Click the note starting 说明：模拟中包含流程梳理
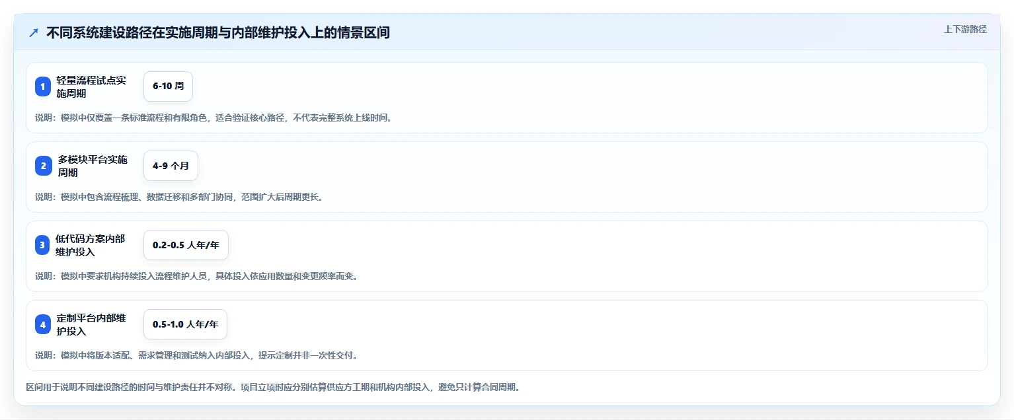1014x420 pixels. click(x=179, y=197)
